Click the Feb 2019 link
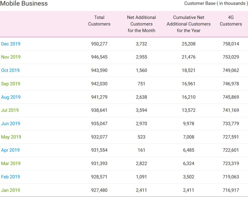 coord(11,177)
